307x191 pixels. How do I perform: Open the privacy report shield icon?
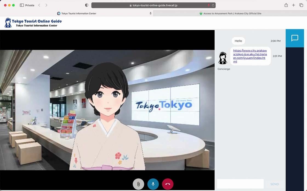(87, 5)
